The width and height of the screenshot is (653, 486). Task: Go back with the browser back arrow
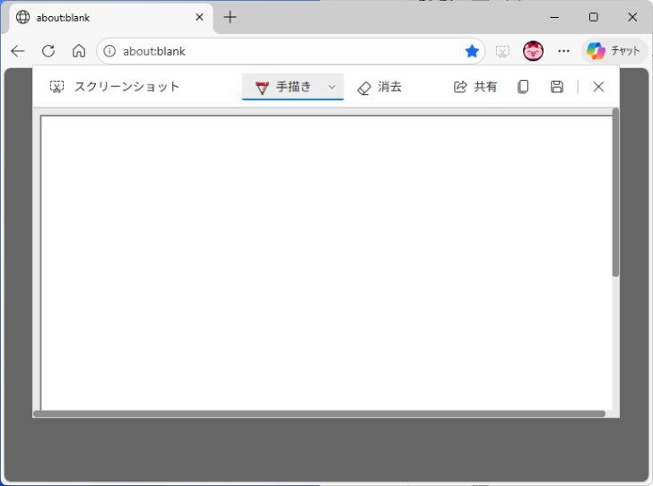18,51
